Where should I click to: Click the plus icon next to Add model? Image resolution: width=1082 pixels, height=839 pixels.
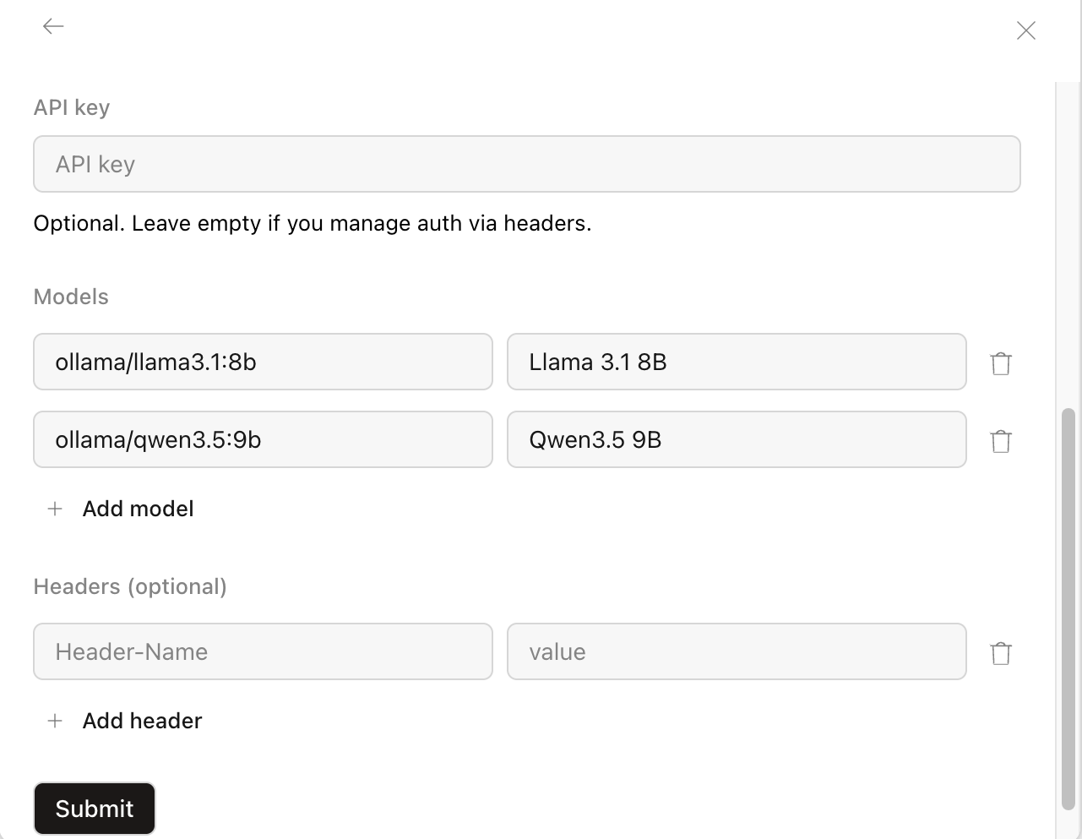54,509
